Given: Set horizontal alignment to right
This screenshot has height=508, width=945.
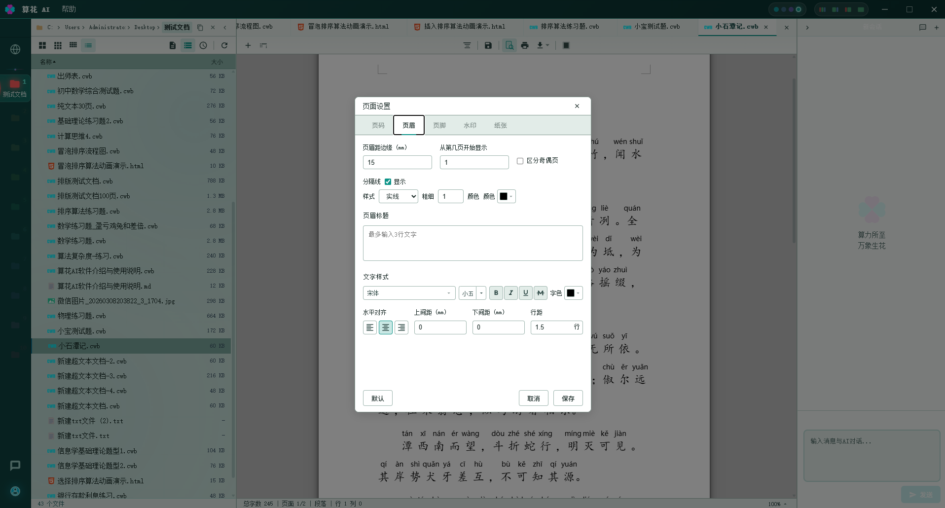Looking at the screenshot, I should [401, 327].
